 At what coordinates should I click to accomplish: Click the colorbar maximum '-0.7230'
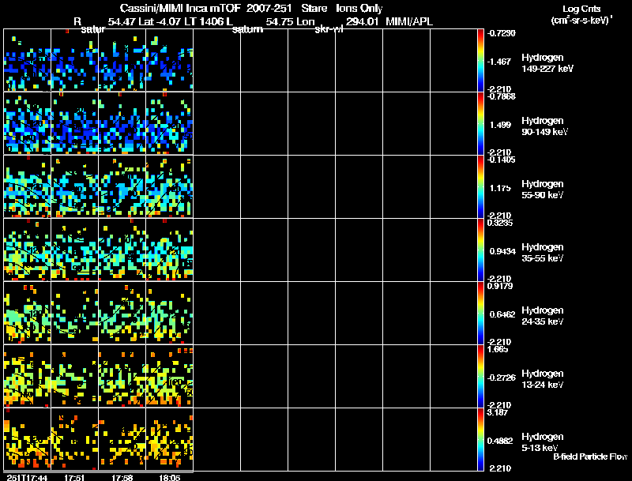(501, 33)
